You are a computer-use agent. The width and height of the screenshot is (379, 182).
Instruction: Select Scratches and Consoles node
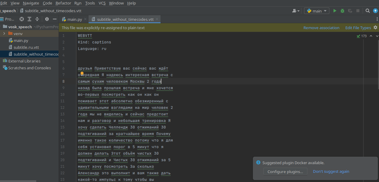point(29,68)
